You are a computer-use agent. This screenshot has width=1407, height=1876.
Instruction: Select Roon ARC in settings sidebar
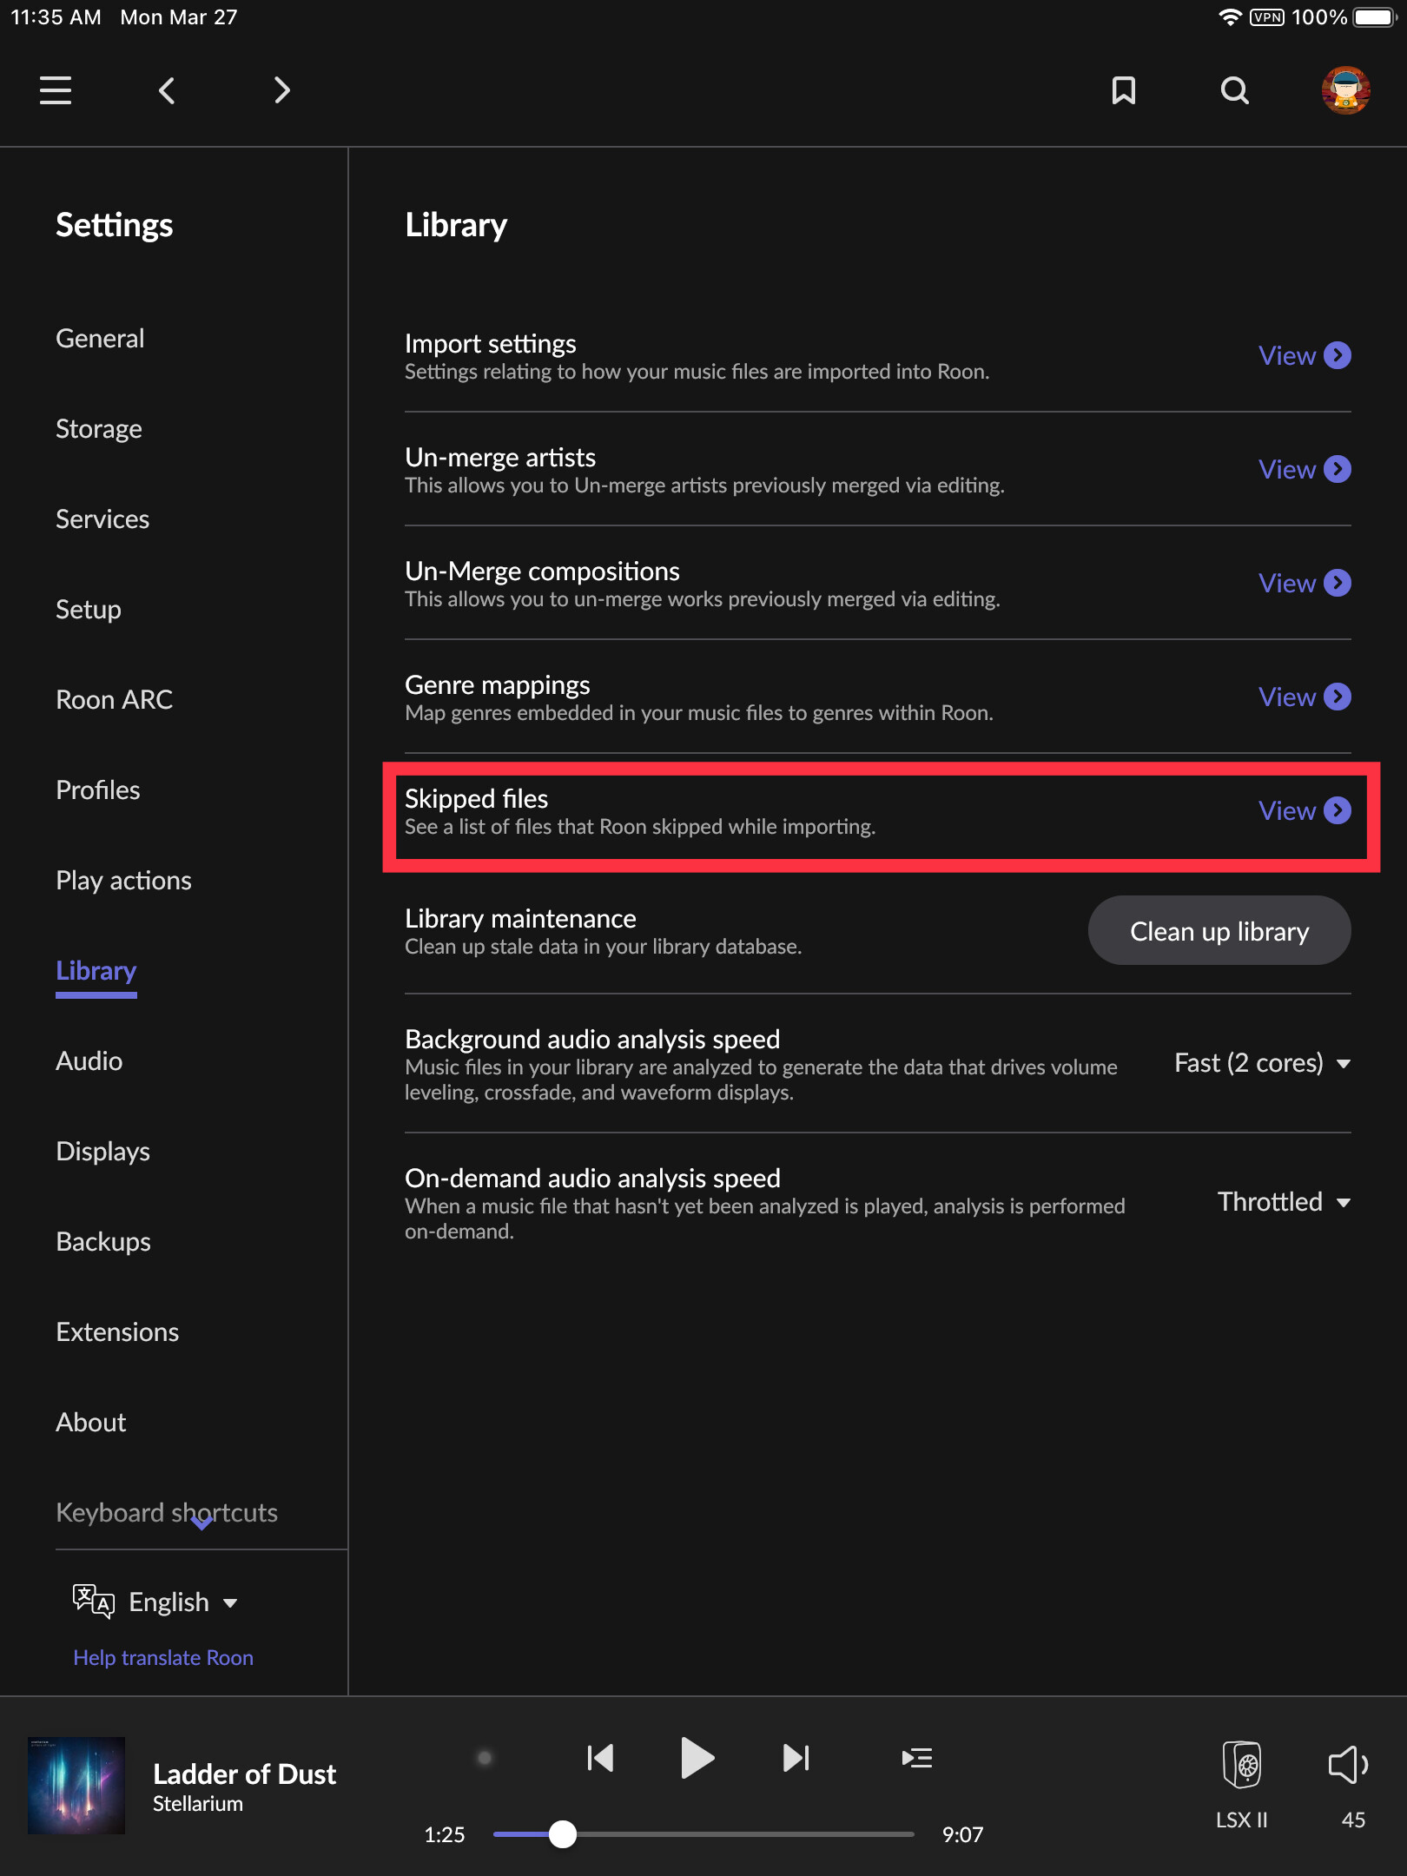pos(114,700)
